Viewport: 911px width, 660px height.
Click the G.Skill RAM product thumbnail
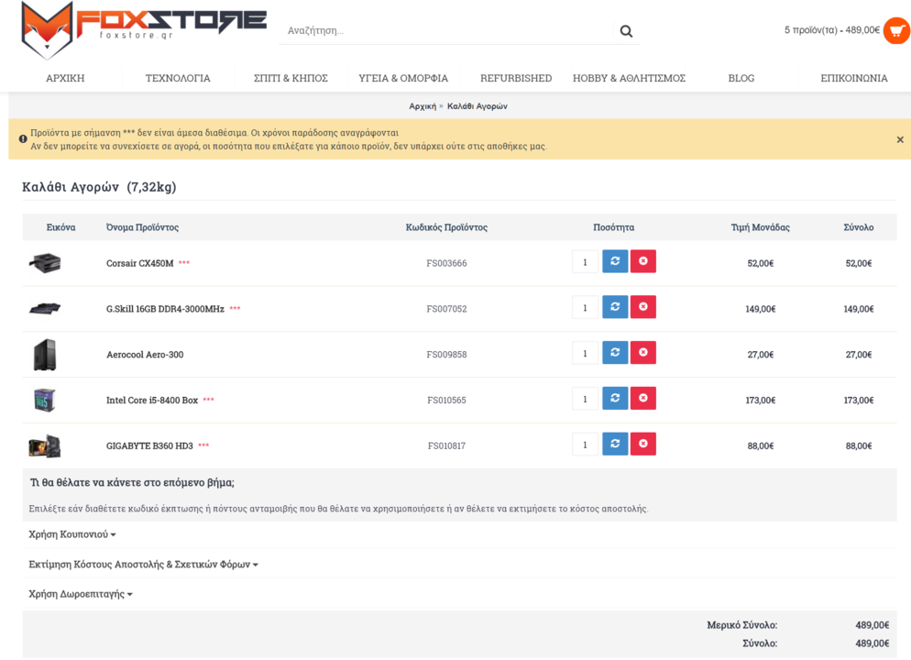point(45,308)
